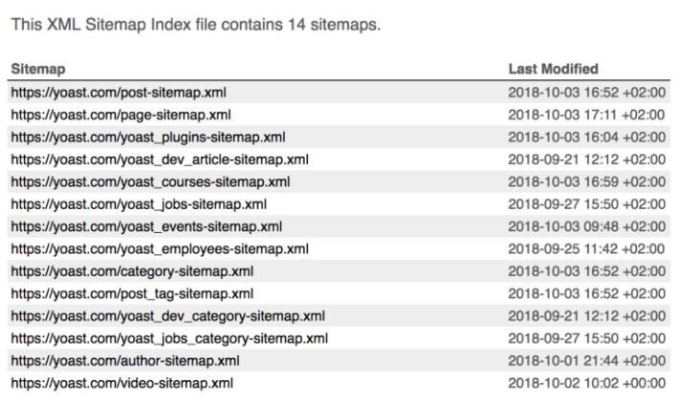The height and width of the screenshot is (403, 681).
Task: Select date 2018-10-03 16:04 +02:00
Action: click(586, 138)
